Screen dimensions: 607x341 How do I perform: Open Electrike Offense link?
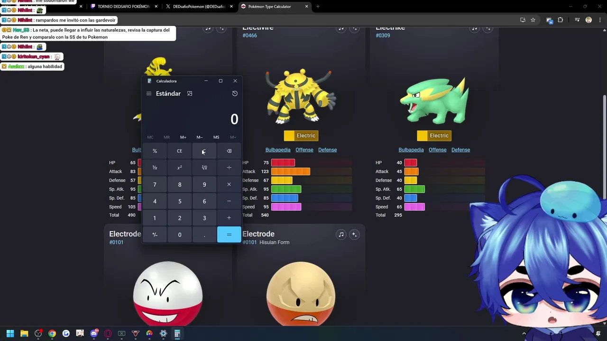438,150
